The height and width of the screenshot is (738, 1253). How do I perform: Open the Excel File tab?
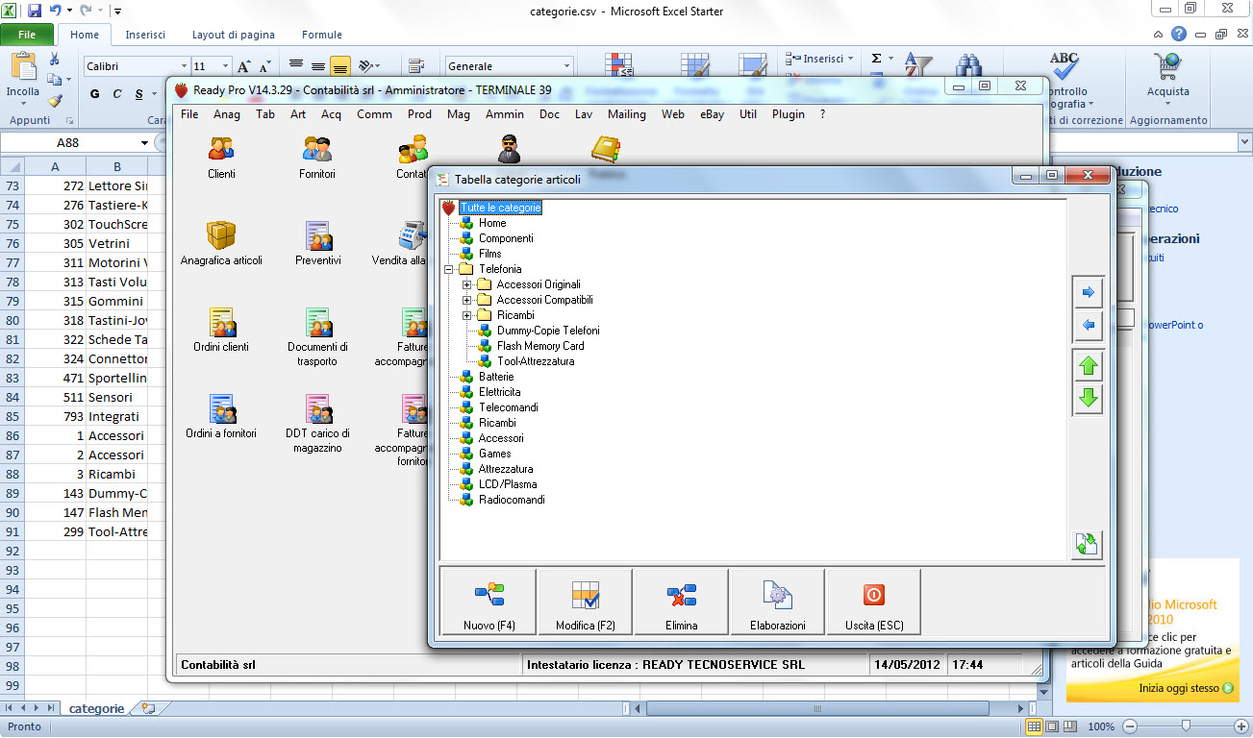click(27, 35)
